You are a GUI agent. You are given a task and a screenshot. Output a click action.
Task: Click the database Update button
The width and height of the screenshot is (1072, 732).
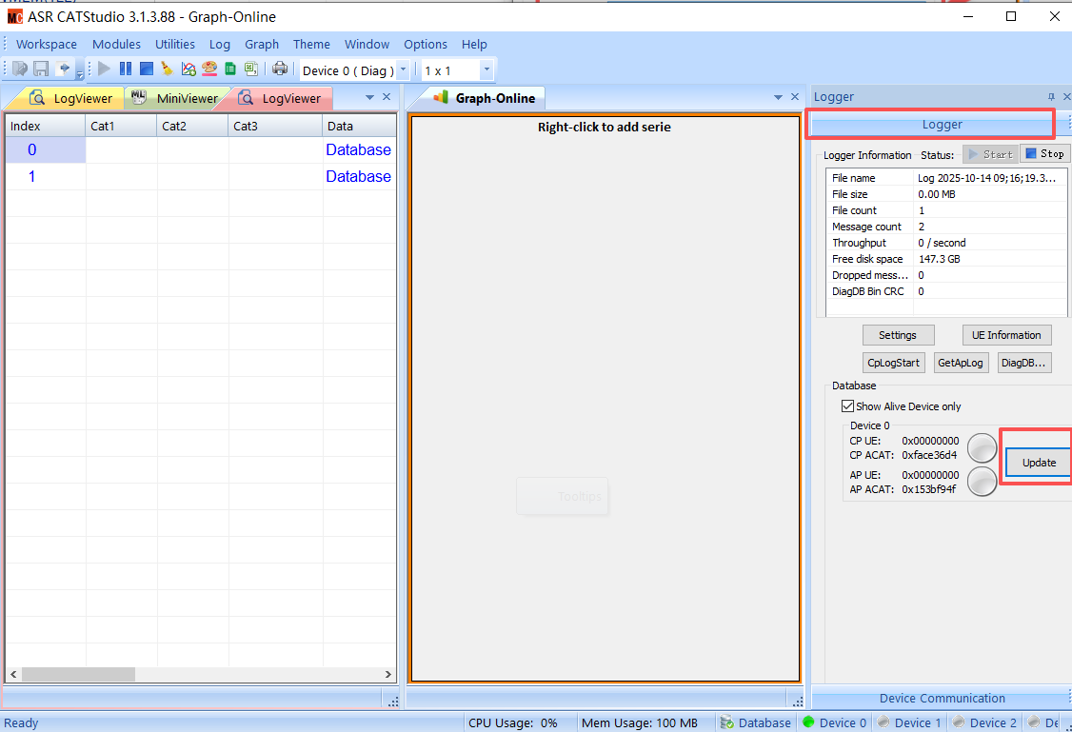click(1039, 463)
